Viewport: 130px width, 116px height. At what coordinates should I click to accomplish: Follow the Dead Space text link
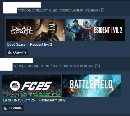point(16,45)
